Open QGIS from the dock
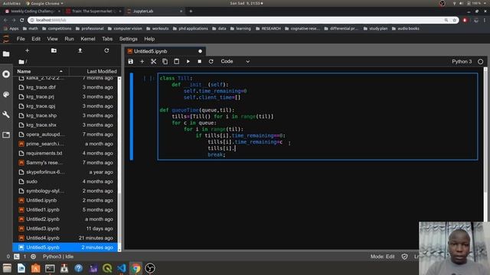Image resolution: width=490 pixels, height=275 pixels. (x=107, y=268)
